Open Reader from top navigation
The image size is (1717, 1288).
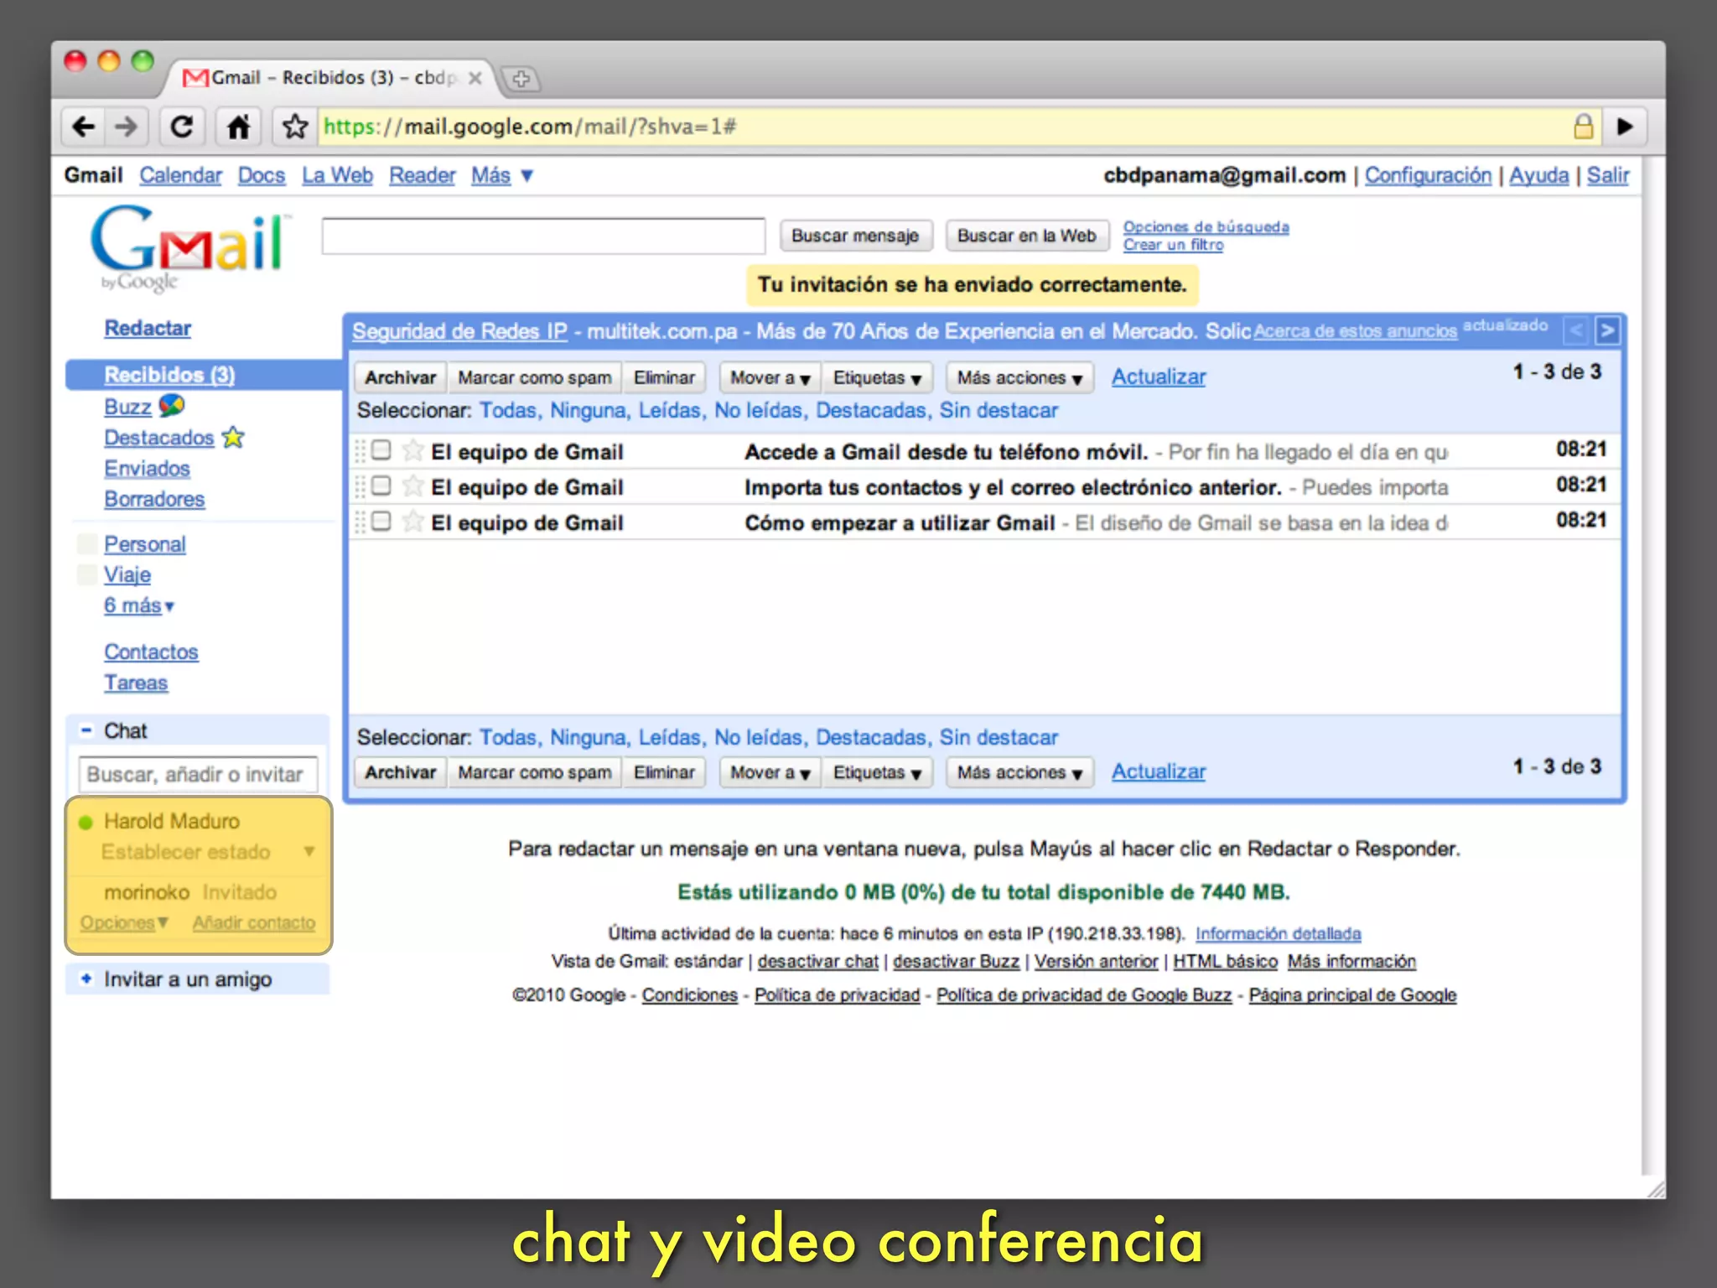pos(422,175)
